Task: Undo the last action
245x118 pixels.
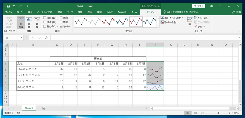Action: (x=14, y=6)
